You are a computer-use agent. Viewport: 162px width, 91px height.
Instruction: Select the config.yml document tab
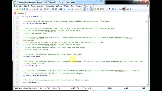click(x=19, y=13)
